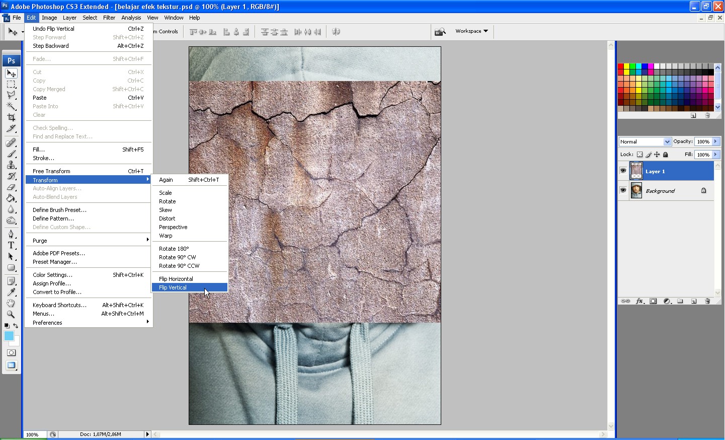Viewport: 725px width, 440px height.
Task: Expand the Opacity slider arrow
Action: 715,142
